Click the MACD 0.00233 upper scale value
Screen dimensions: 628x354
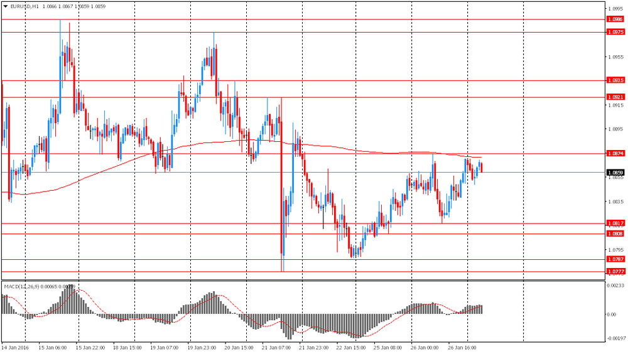pos(615,285)
